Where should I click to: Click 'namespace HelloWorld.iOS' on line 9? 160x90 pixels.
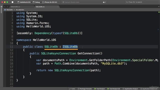(x=36, y=40)
